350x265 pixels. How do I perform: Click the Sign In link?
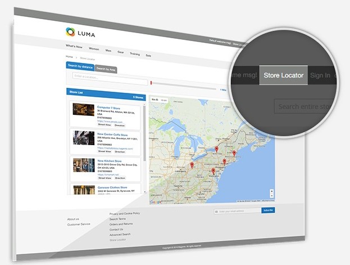click(320, 75)
